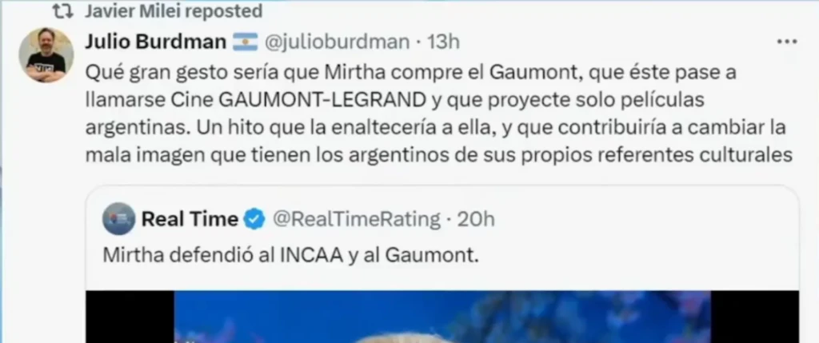Screen dimensions: 819x343
Task: Open the @julioburdman handle link
Action: tap(337, 42)
